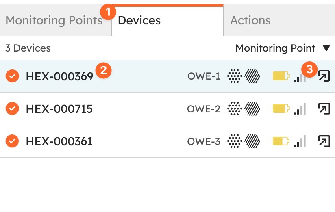This screenshot has height=212, width=335.
Task: Select the Devices tab
Action: [x=167, y=20]
